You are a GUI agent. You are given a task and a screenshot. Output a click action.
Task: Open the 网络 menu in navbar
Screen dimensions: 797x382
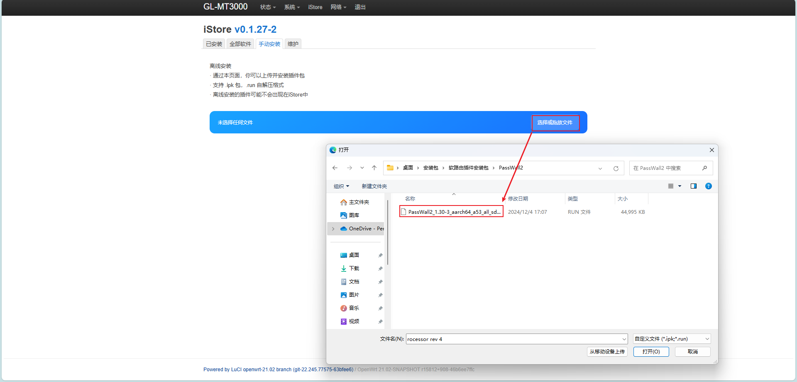(338, 7)
